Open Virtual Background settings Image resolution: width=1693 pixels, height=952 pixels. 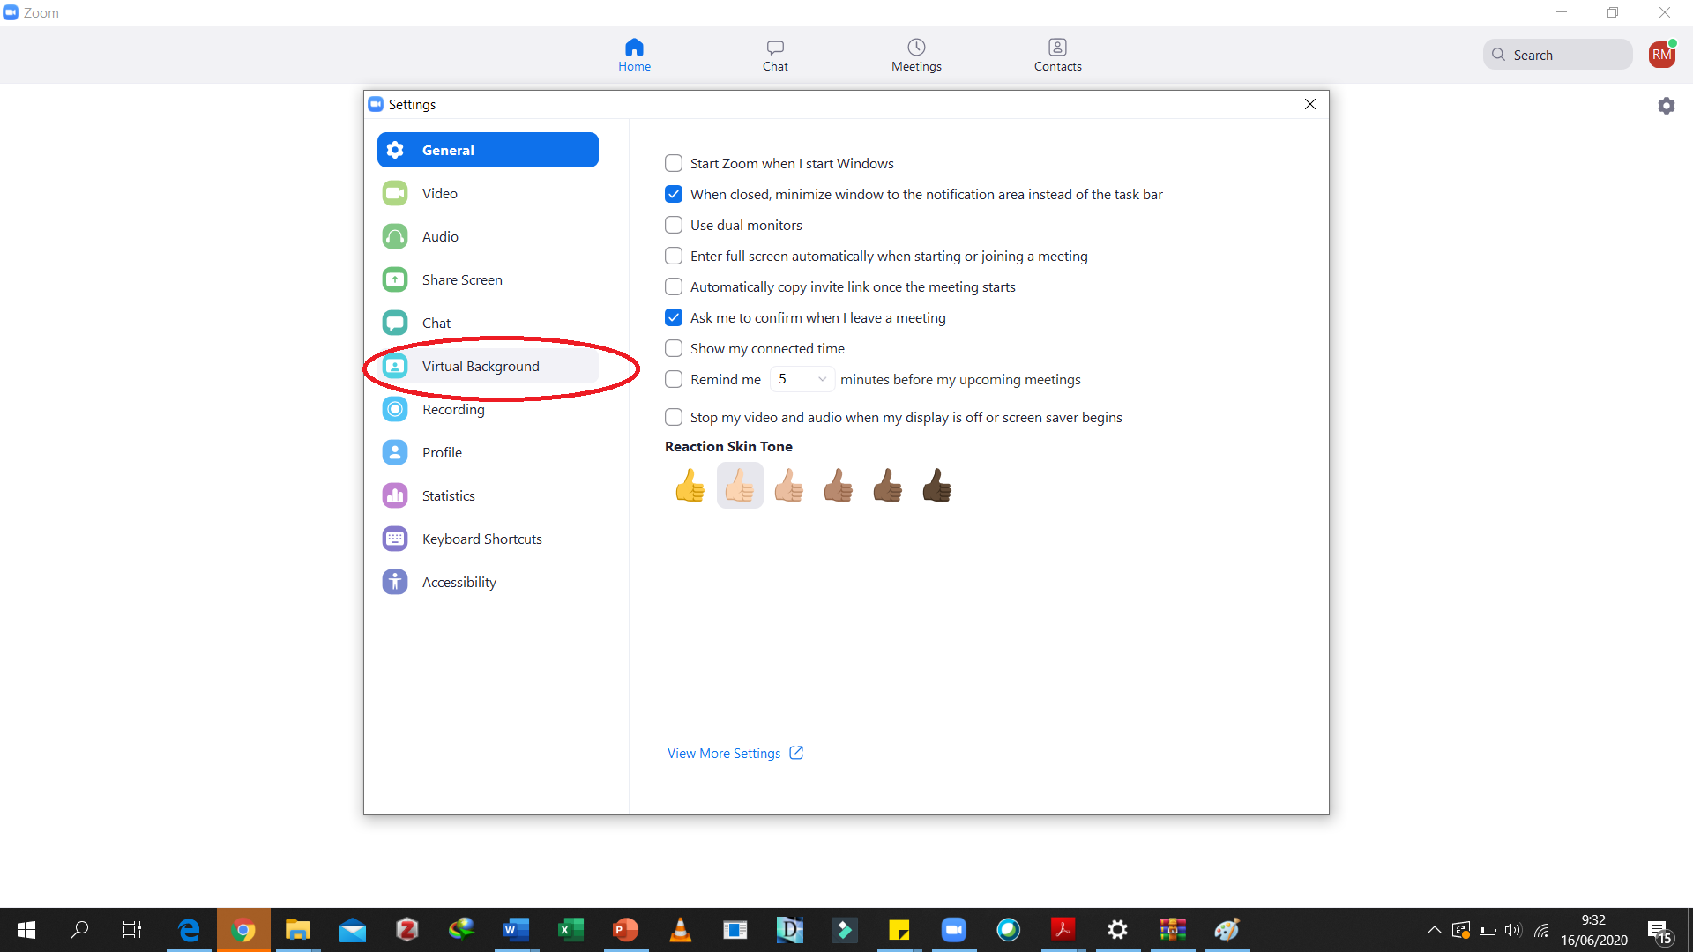pos(481,366)
